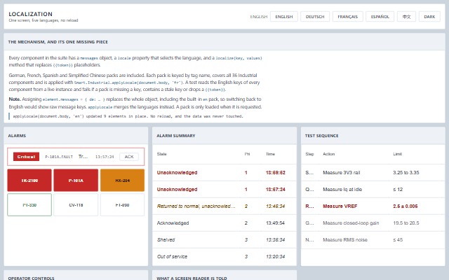Click the P-101A.FAULT tag text
449x280 pixels.
(x=59, y=157)
